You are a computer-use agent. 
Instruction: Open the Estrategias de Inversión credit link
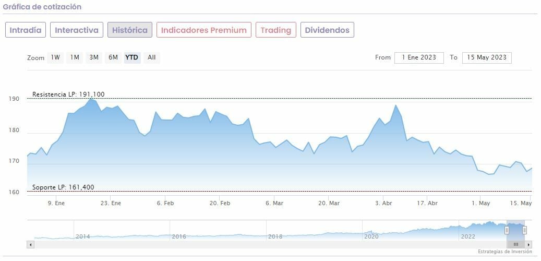[x=504, y=252]
